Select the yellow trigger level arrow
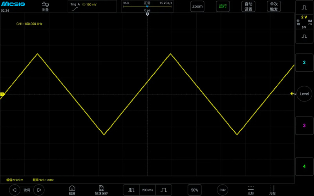 point(292,94)
